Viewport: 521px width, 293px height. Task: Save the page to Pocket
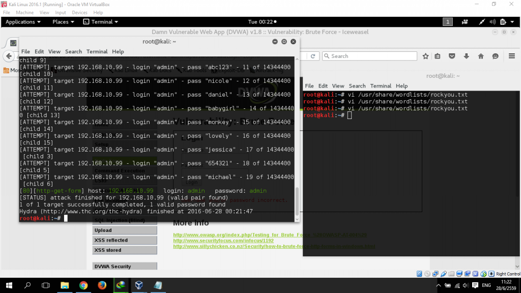click(452, 56)
